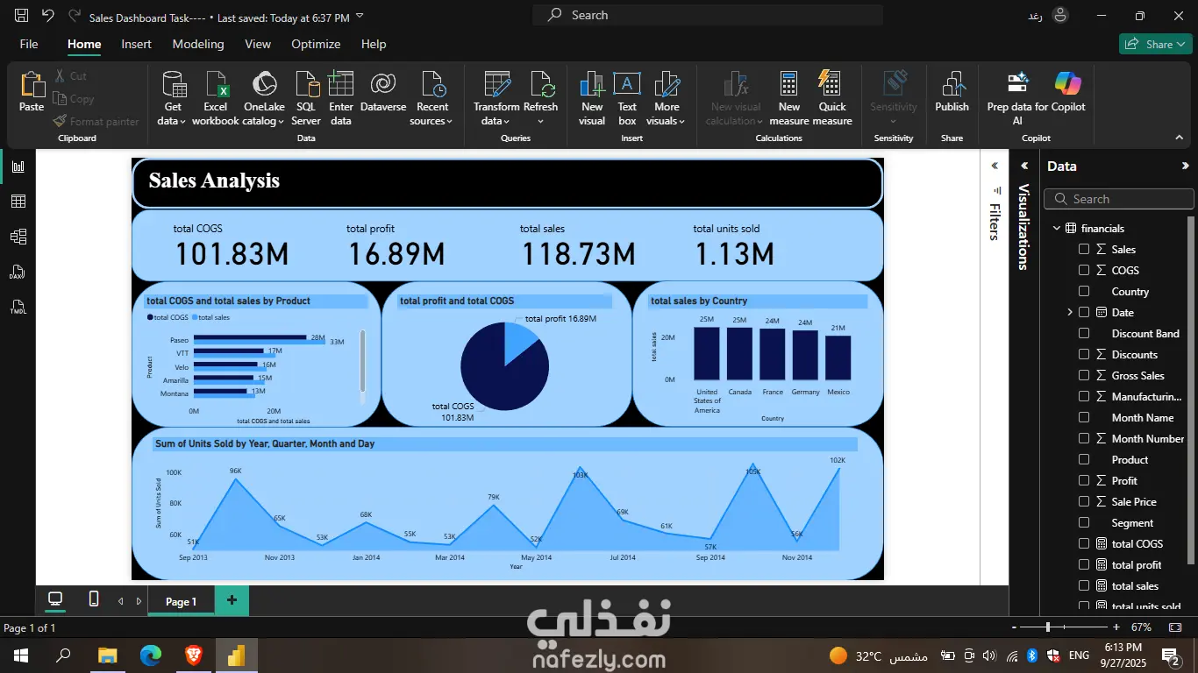
Task: Insert a Text box
Action: point(627,84)
